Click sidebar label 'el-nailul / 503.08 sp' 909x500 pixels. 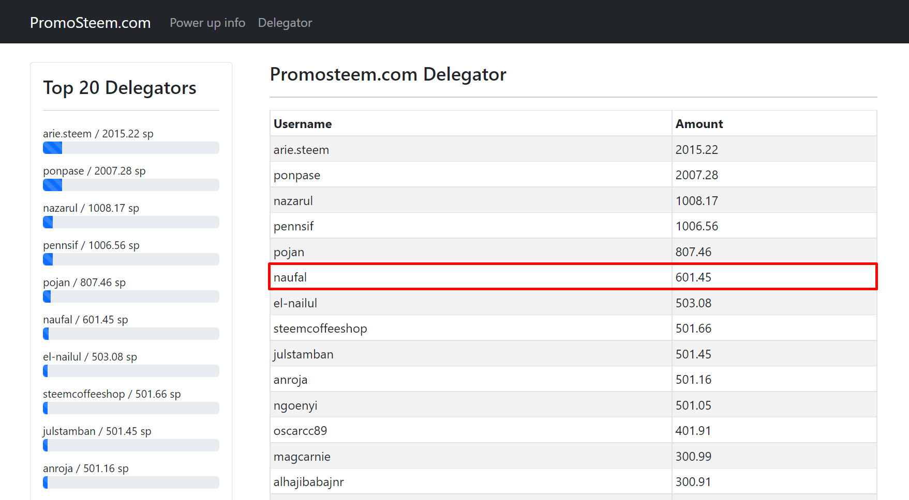[90, 357]
